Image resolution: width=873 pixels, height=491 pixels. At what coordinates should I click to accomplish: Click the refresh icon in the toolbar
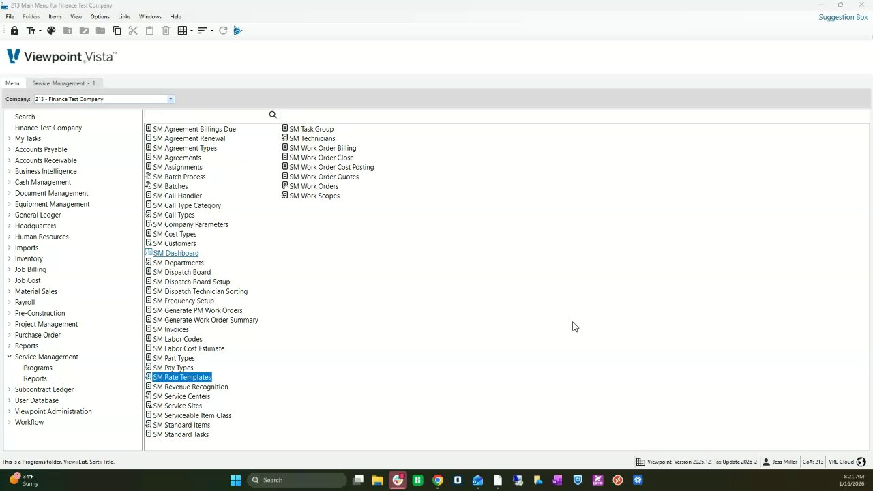click(223, 31)
